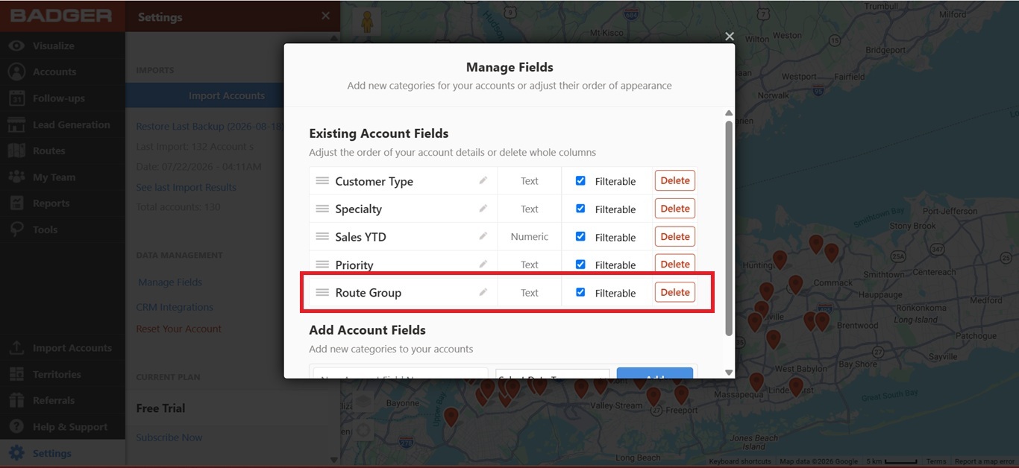
Task: Click the New Account Field Name input
Action: click(x=401, y=373)
